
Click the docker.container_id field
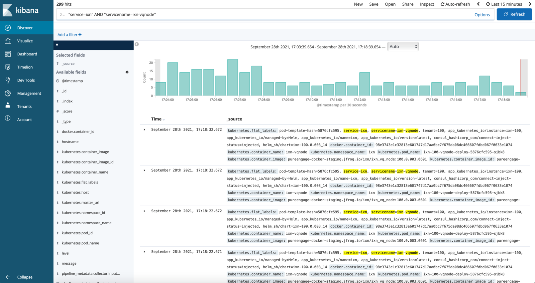[78, 132]
